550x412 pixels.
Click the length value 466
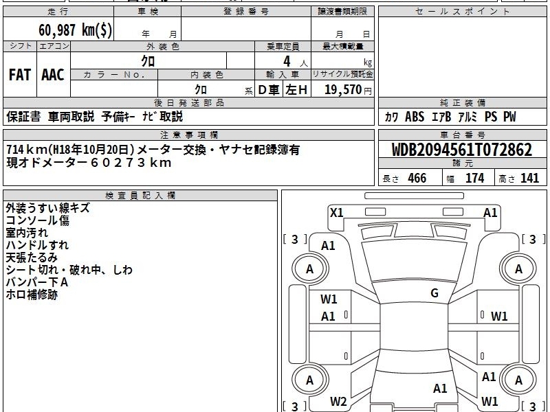pos(417,178)
